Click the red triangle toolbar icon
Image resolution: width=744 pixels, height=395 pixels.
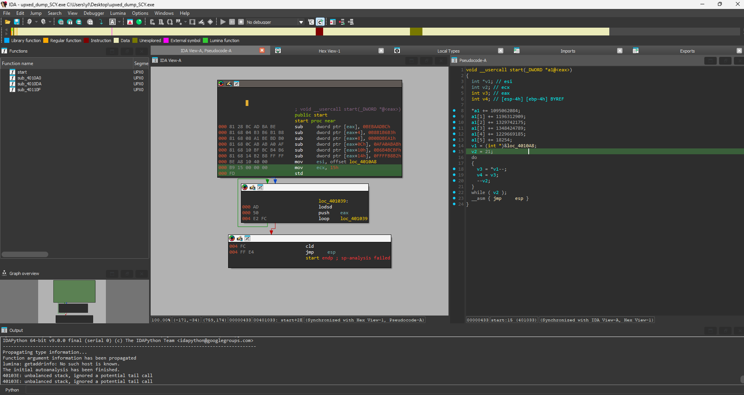coord(130,22)
